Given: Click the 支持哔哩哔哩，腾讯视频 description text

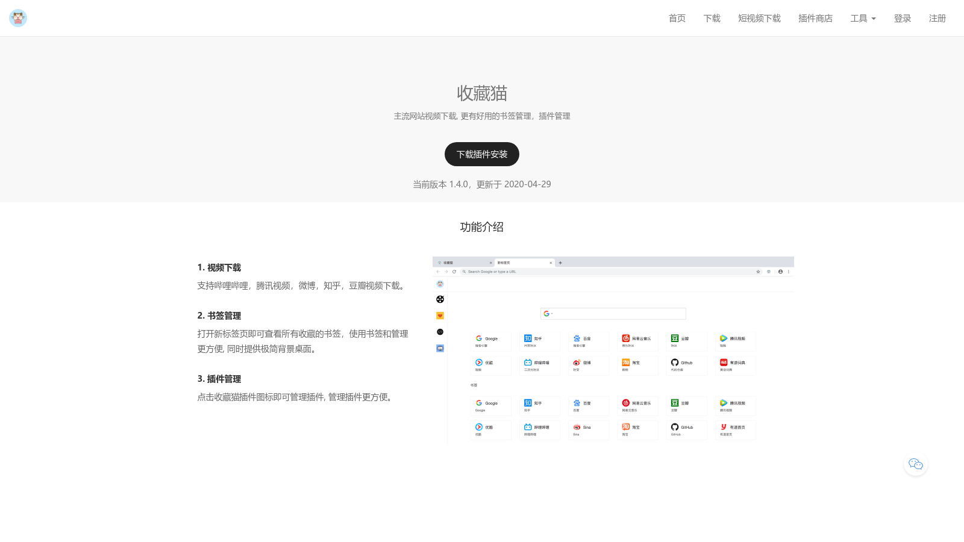Looking at the screenshot, I should tap(302, 285).
